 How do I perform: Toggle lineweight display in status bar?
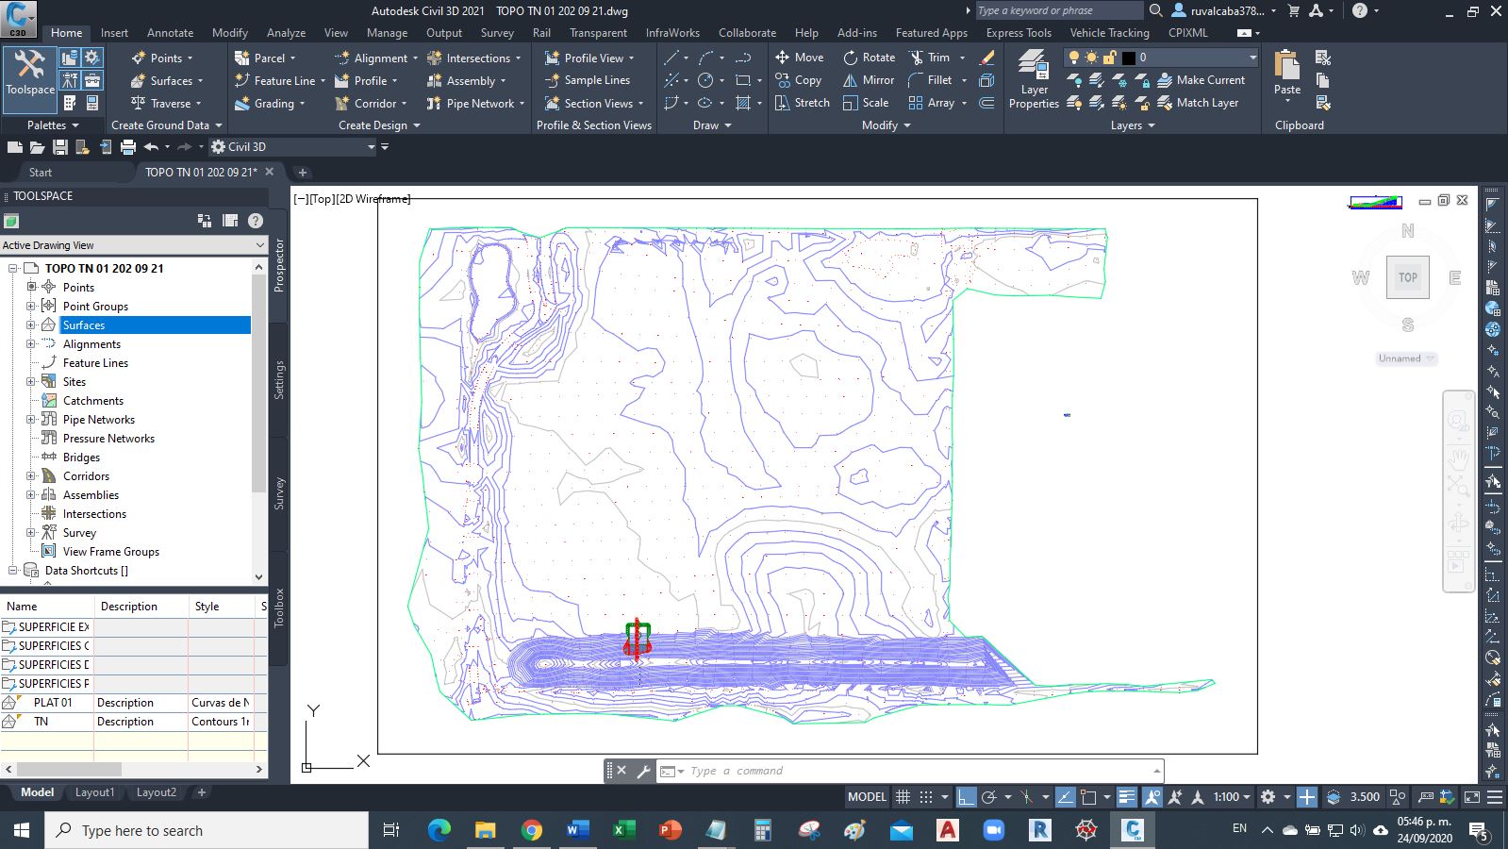[1126, 797]
